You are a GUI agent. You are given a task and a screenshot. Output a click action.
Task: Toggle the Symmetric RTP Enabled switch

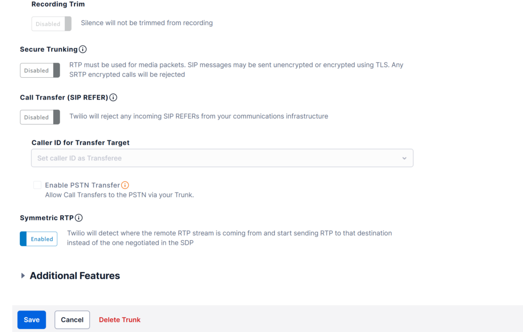tap(39, 239)
